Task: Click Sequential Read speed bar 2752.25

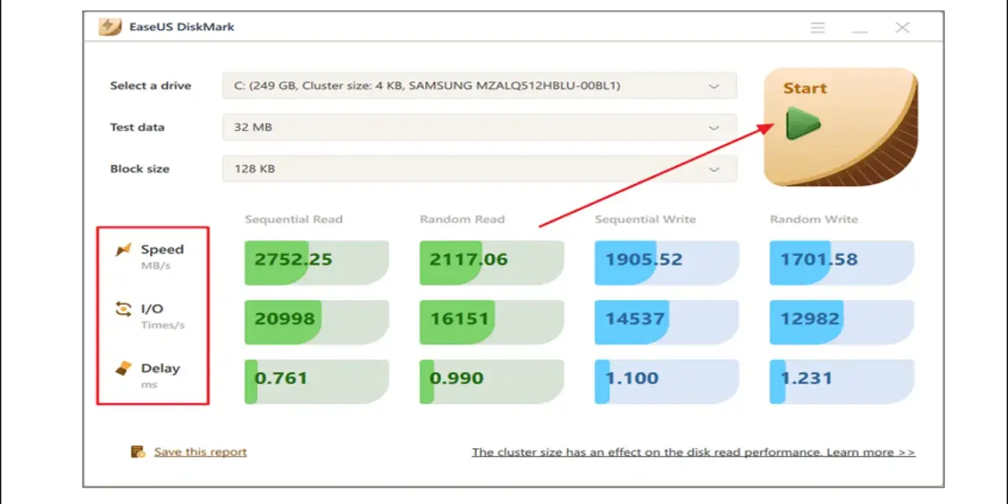Action: tap(317, 262)
